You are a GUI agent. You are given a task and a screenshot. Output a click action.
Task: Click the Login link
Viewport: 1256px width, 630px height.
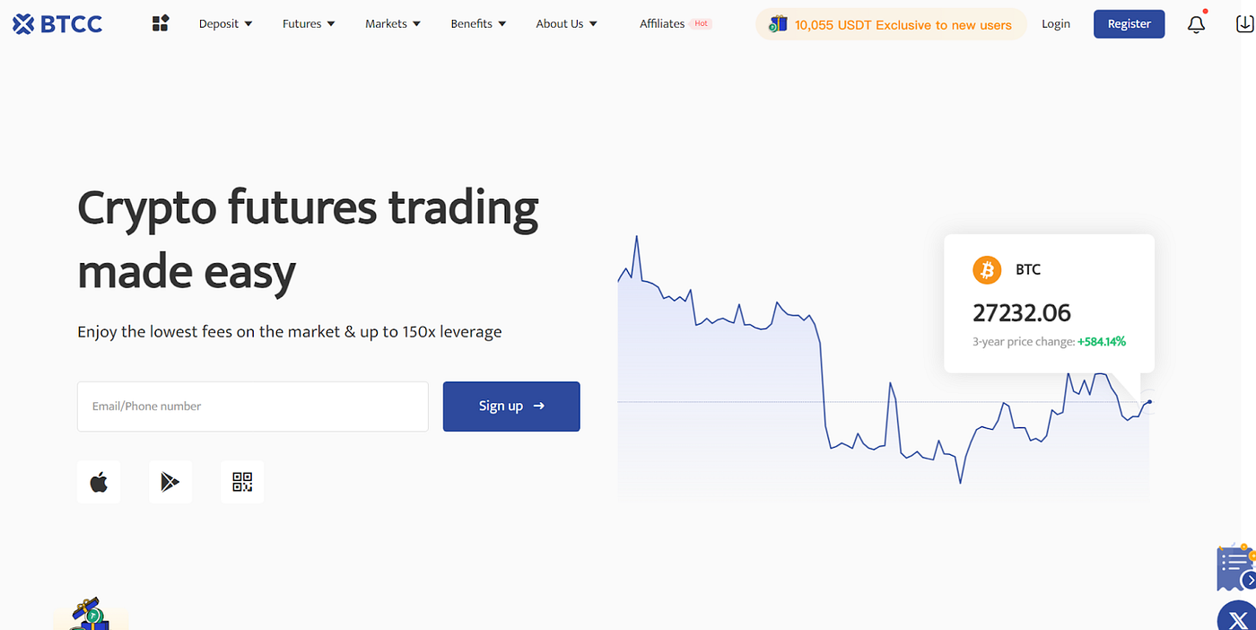pyautogui.click(x=1056, y=24)
